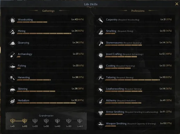Click the Alchemy mortar icon
The height and width of the screenshot is (134, 180).
click(101, 101)
